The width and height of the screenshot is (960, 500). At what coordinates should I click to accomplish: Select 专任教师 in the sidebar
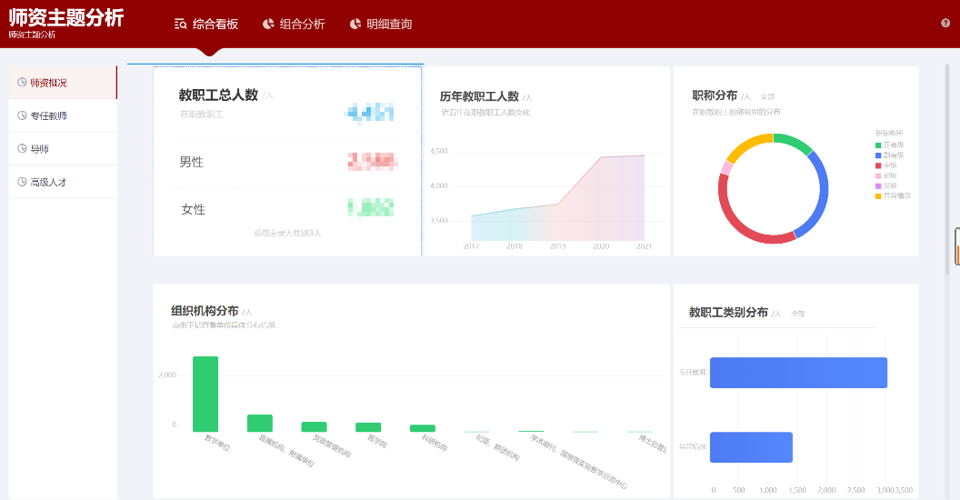[63, 115]
